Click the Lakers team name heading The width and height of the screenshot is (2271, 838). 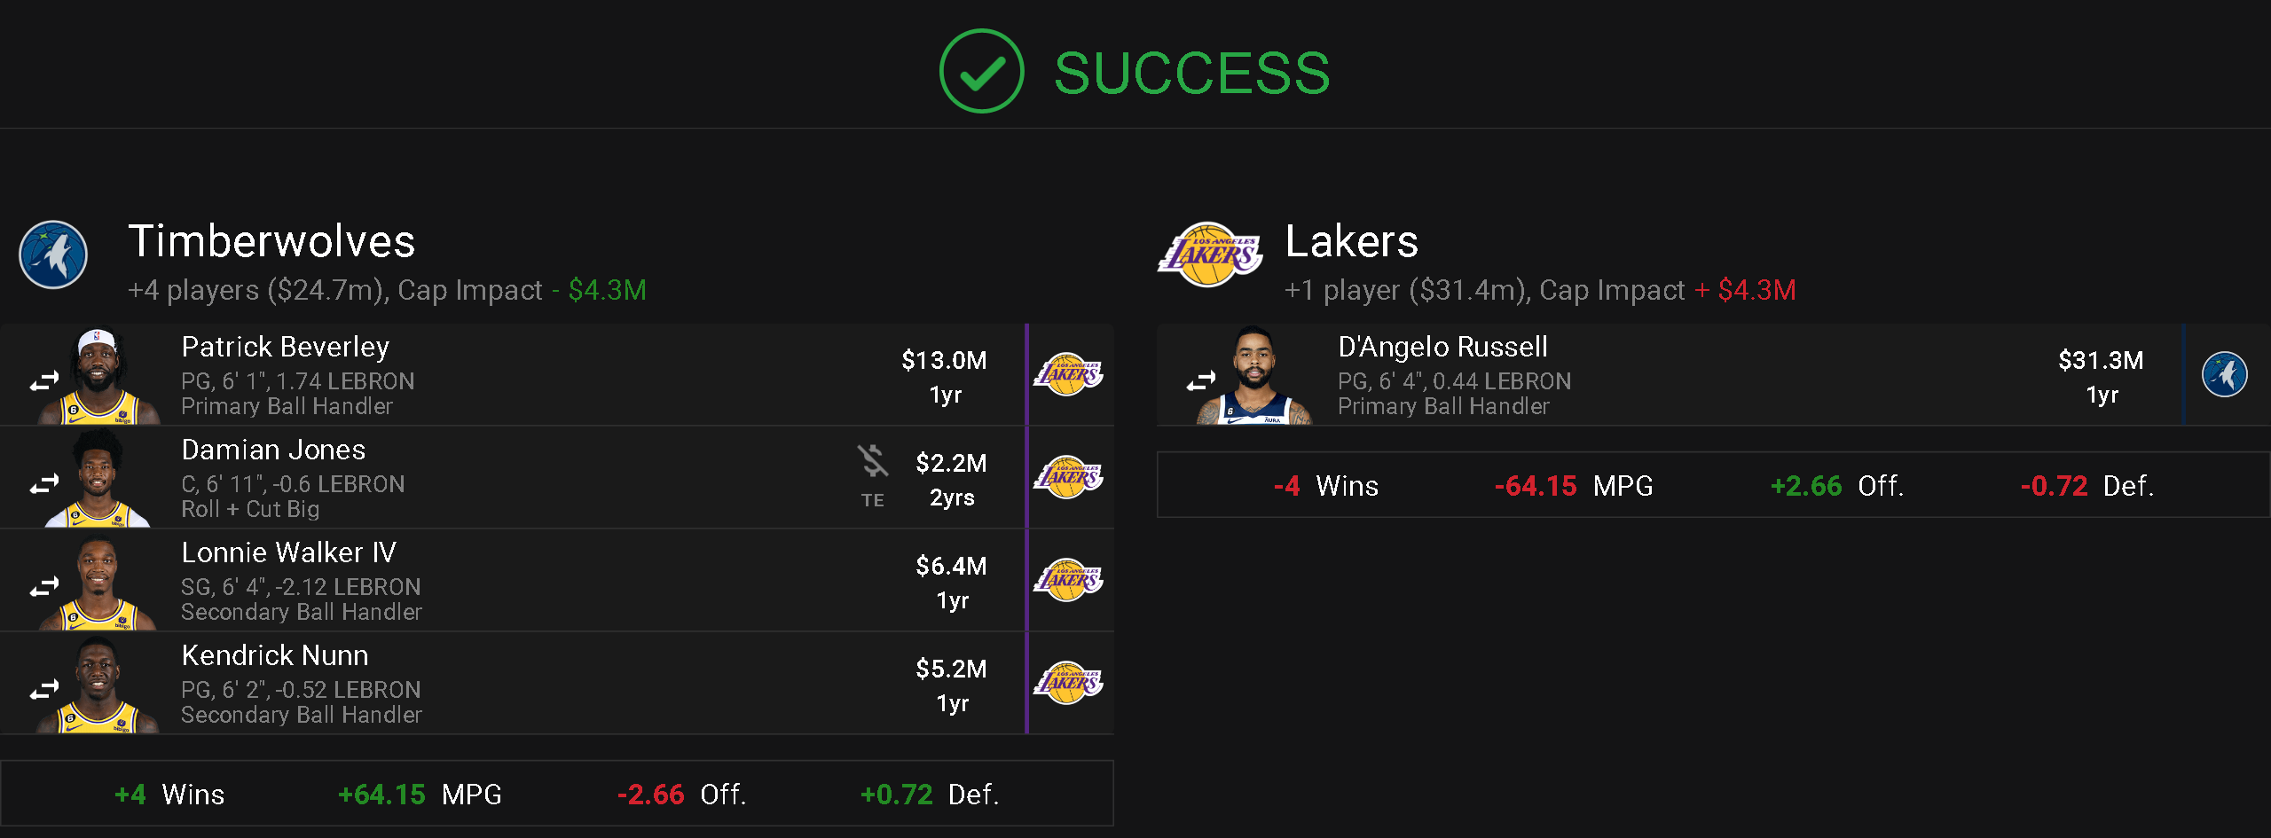1352,241
